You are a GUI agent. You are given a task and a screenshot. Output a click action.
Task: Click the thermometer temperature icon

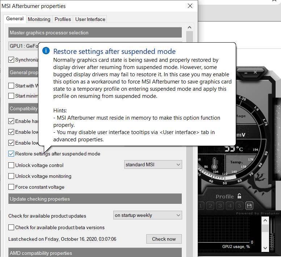(x=214, y=164)
